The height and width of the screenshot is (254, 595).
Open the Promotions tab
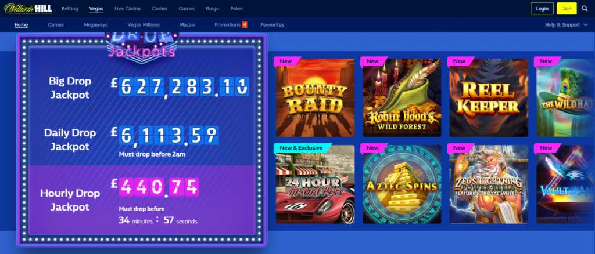227,24
